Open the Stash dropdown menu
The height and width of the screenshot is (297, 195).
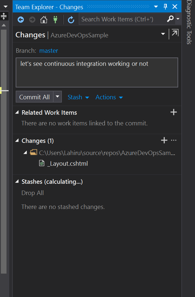(78, 97)
